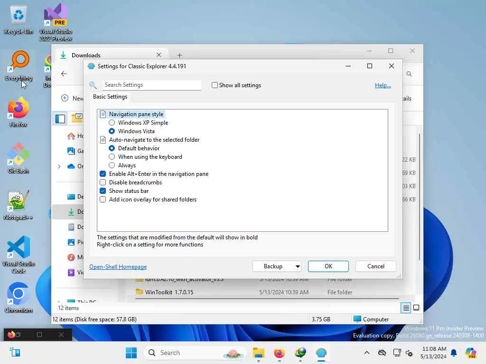Open the Open-Shell Homepage link

coord(118,267)
